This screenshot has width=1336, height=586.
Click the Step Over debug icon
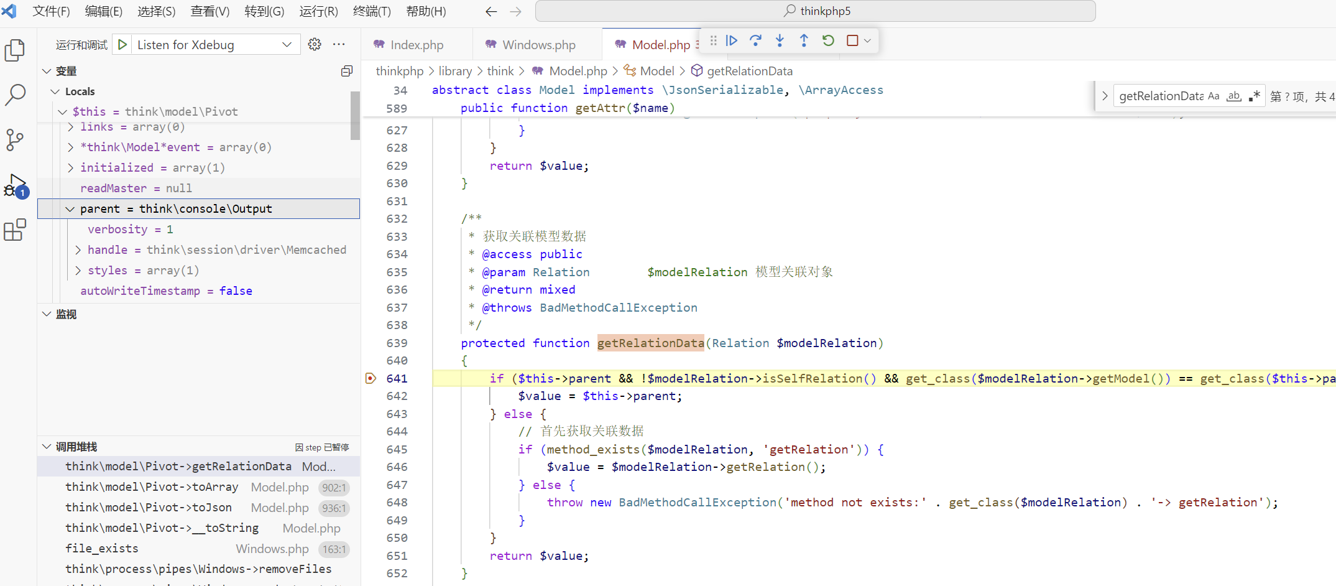[x=755, y=40]
